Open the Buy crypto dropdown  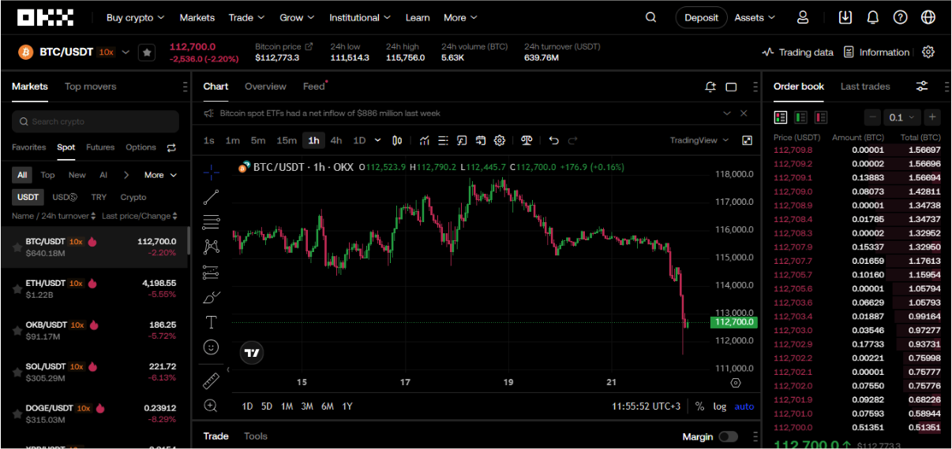click(136, 17)
